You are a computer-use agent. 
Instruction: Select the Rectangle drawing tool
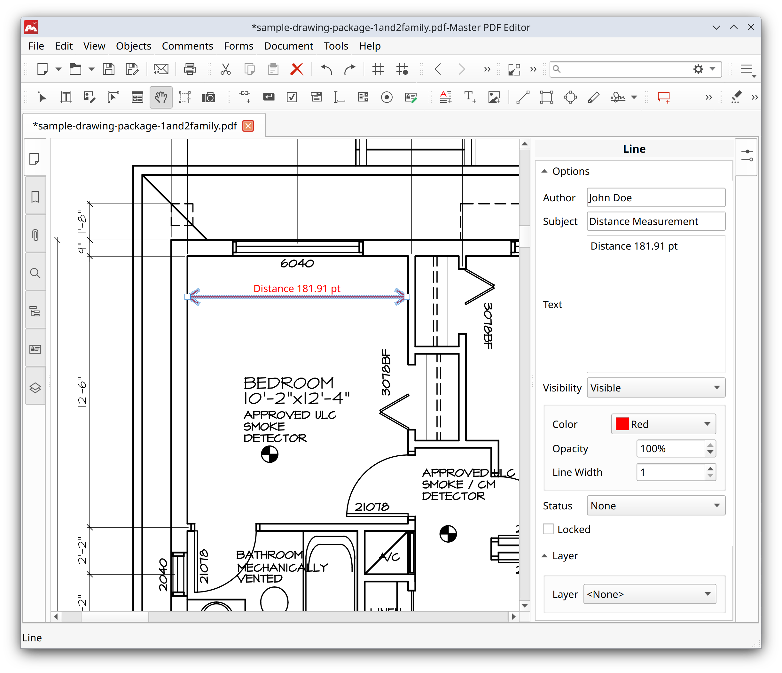[x=546, y=97]
